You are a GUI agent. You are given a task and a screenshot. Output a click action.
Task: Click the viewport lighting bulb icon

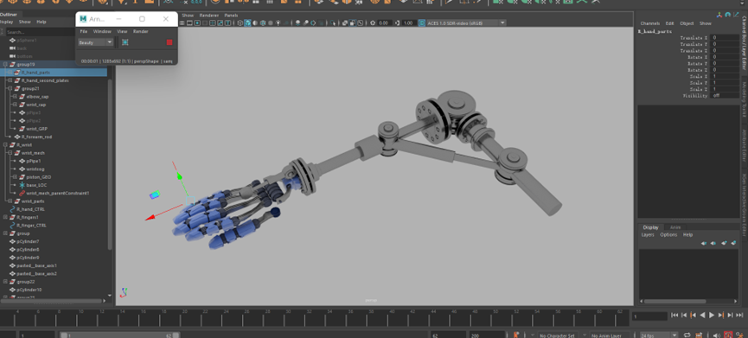(x=278, y=22)
